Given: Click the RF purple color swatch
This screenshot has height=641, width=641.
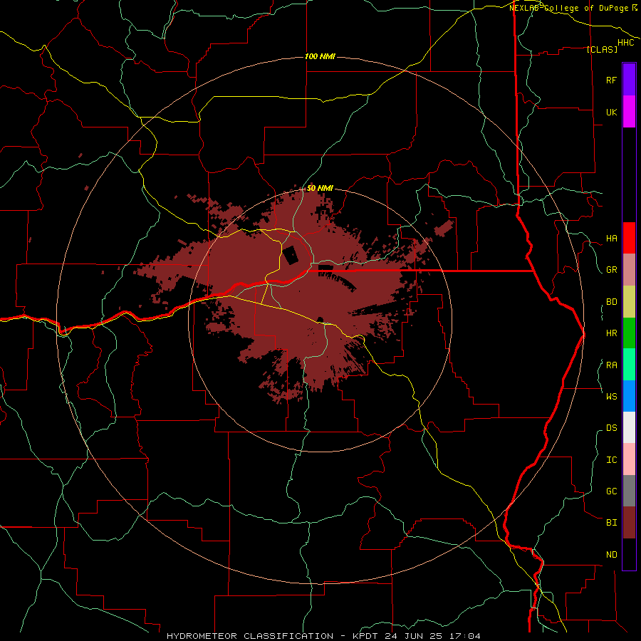Looking at the screenshot, I should point(629,80).
